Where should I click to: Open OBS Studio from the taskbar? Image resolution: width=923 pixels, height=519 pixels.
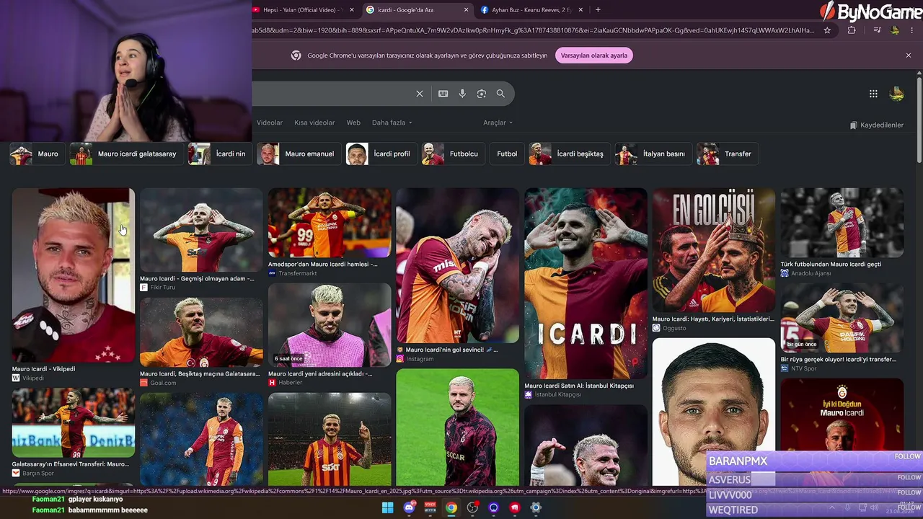tap(472, 507)
